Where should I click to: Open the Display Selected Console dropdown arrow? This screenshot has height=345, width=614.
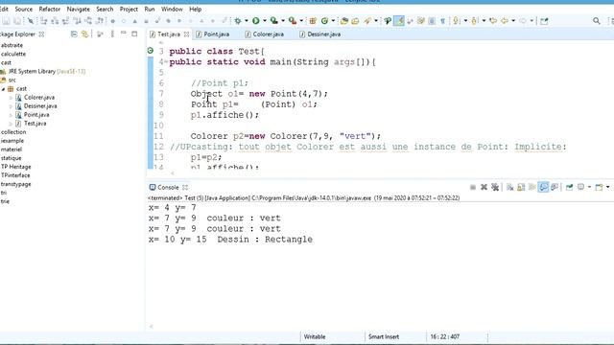pos(589,188)
